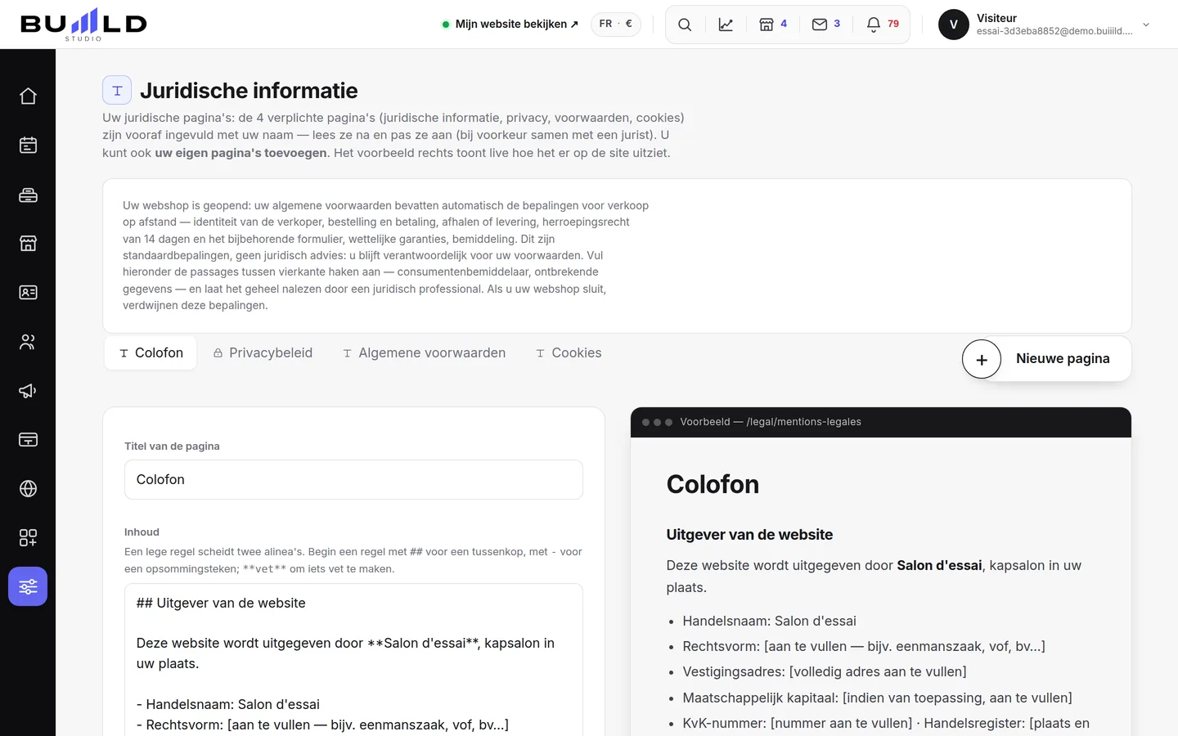Open the credit card payments icon in the sidebar
The height and width of the screenshot is (736, 1178).
pos(28,440)
